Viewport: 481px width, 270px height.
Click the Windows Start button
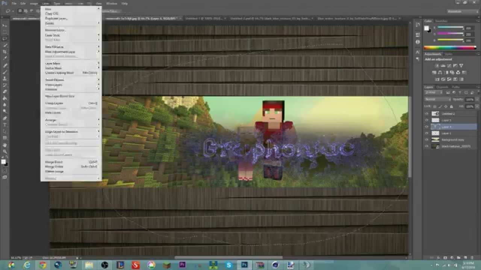tap(11, 265)
